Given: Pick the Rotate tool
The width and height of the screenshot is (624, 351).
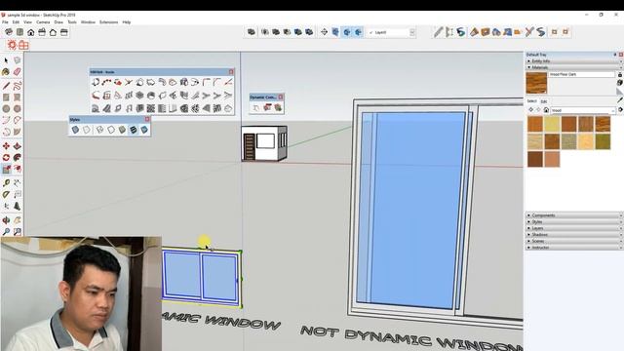Looking at the screenshot, I should [x=6, y=158].
